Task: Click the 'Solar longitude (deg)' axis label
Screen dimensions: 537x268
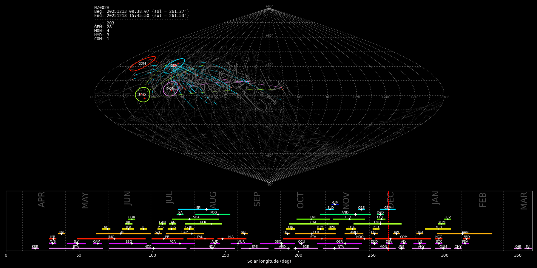Action: click(269, 261)
